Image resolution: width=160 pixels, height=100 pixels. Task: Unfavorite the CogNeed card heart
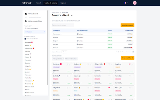pyautogui.click(x=130, y=64)
